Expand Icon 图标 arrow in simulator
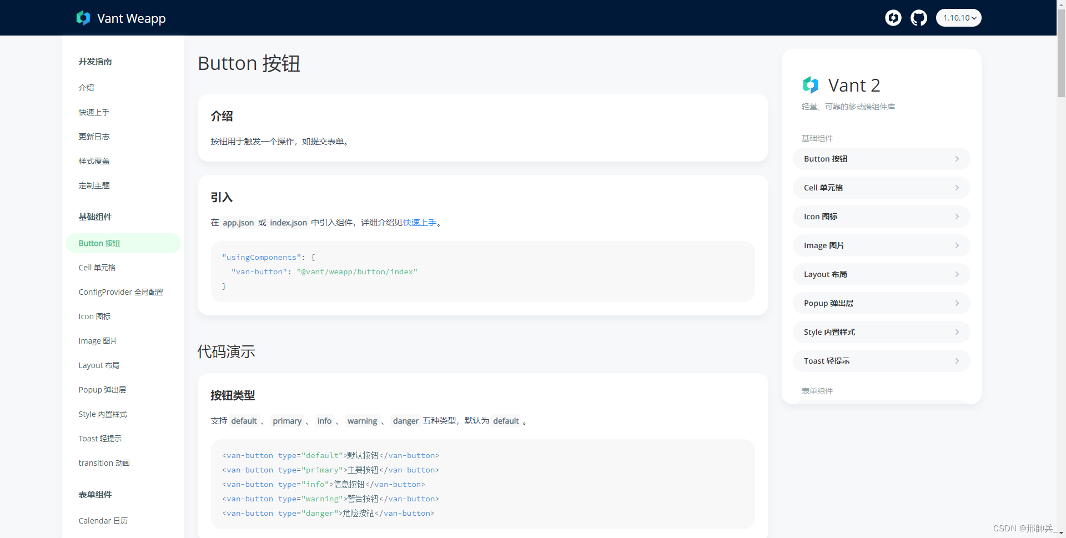 click(957, 217)
